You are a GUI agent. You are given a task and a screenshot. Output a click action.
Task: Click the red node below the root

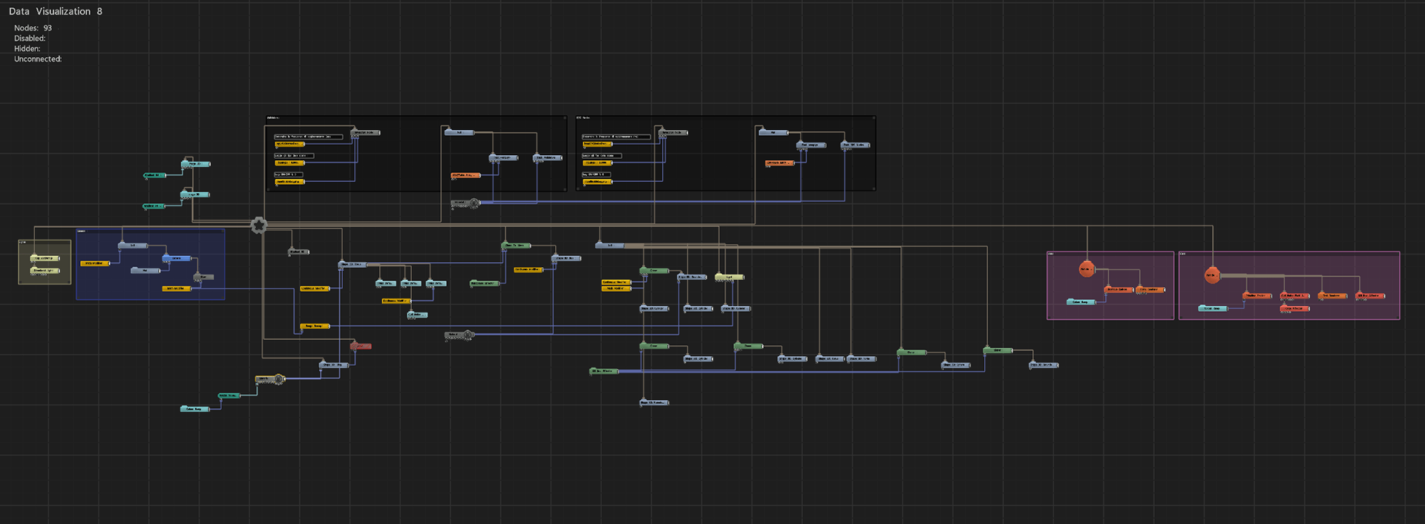click(x=361, y=346)
